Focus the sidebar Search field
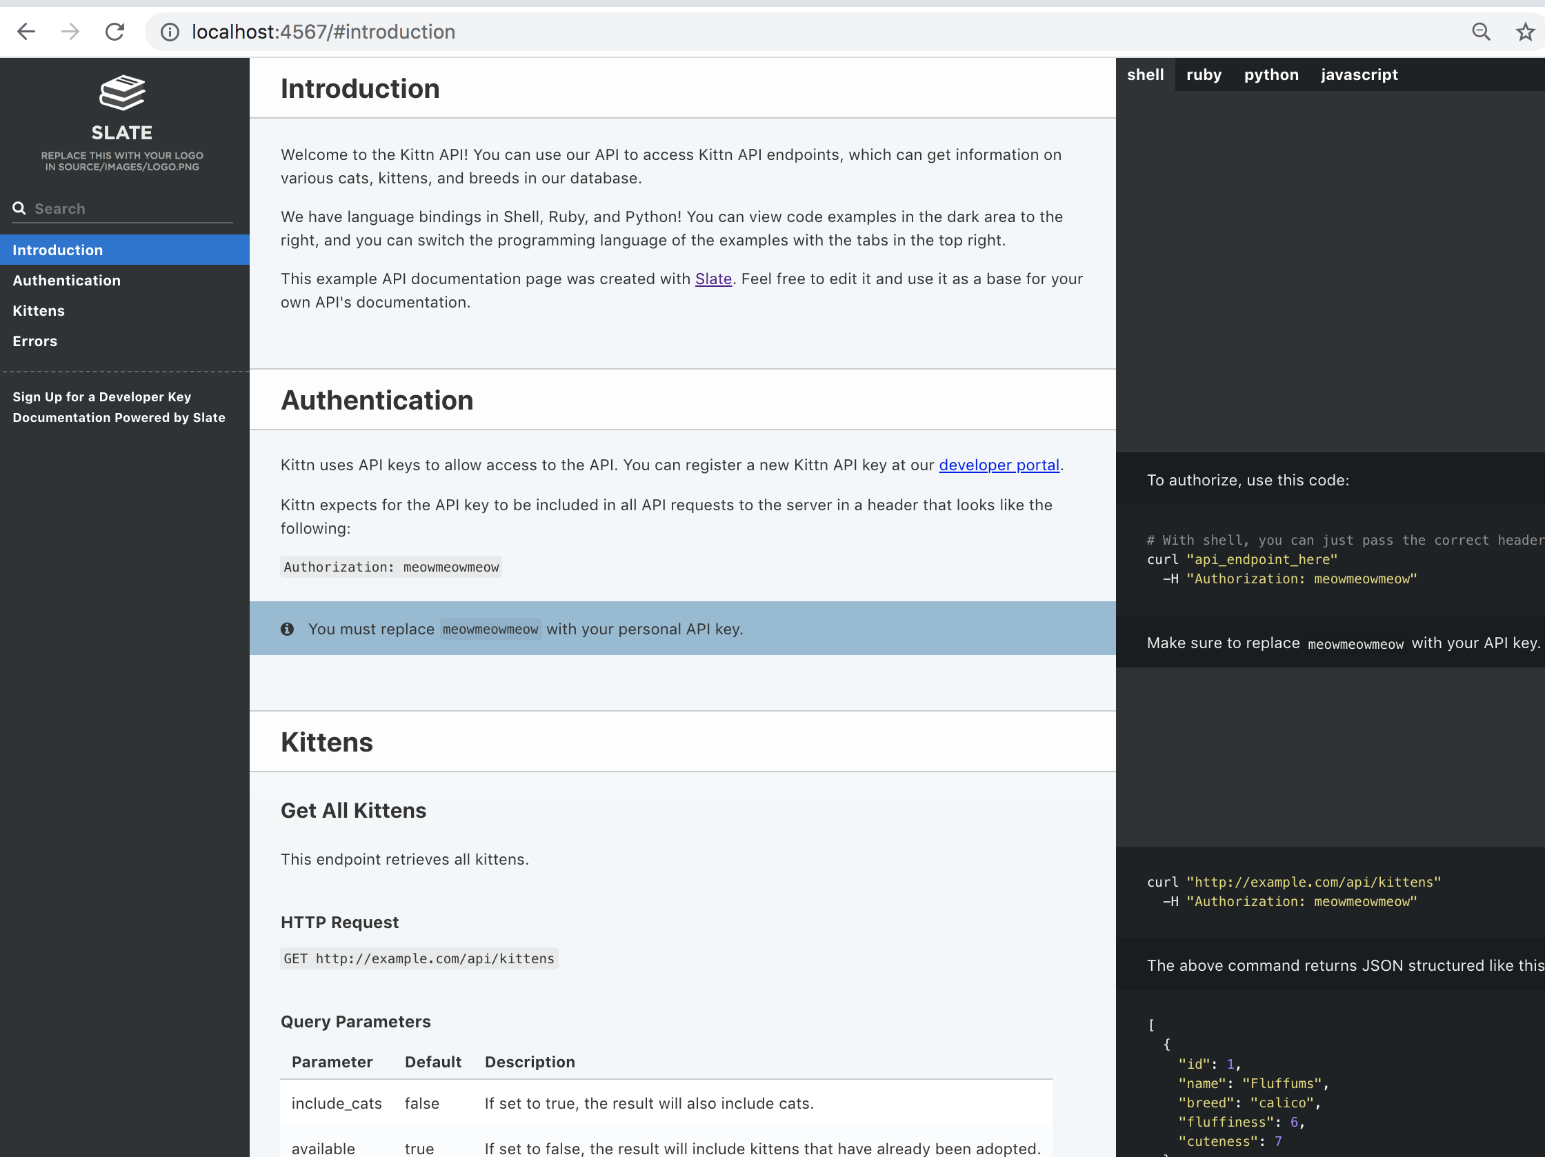The height and width of the screenshot is (1157, 1545). pos(122,208)
